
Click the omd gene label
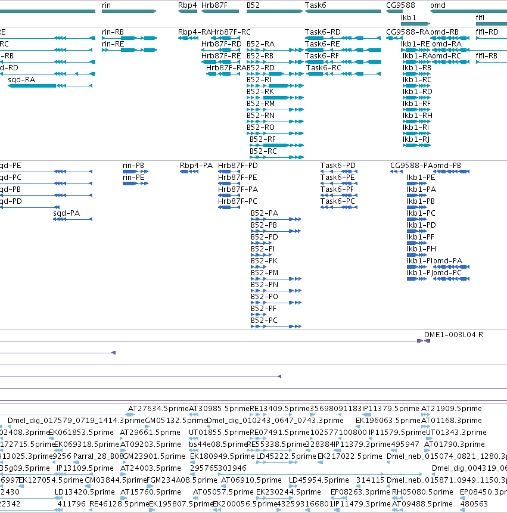click(x=438, y=5)
